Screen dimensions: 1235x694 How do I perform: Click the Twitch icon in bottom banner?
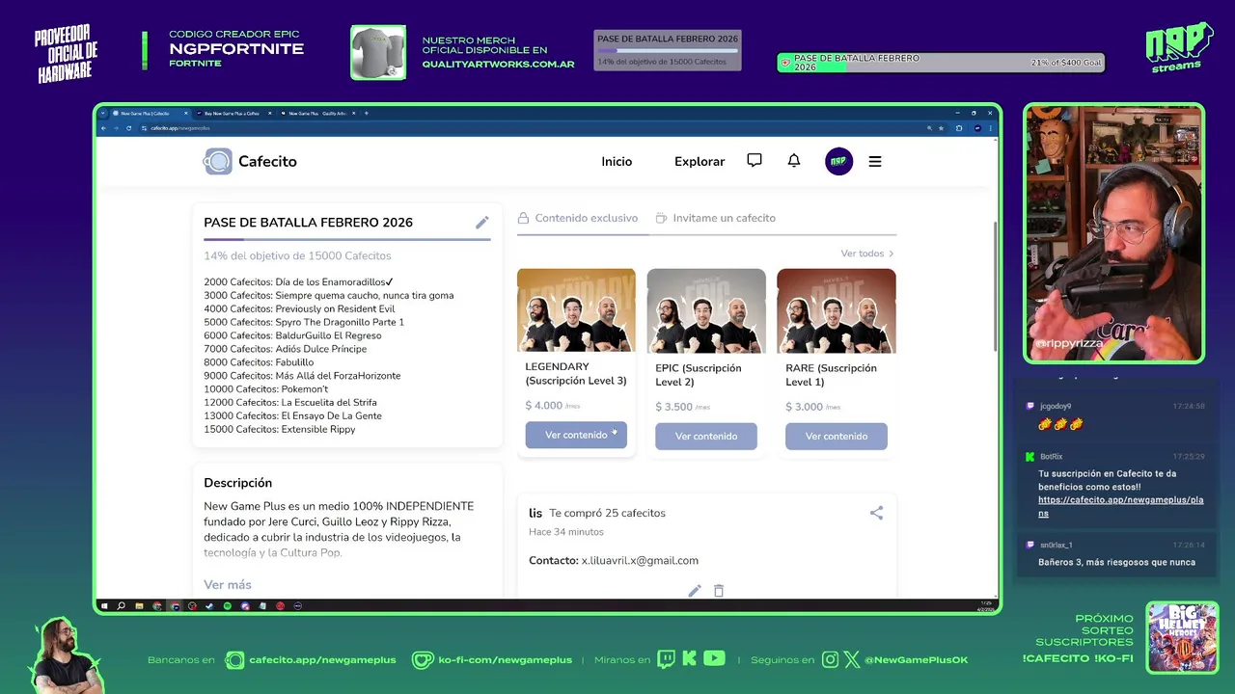coord(667,659)
